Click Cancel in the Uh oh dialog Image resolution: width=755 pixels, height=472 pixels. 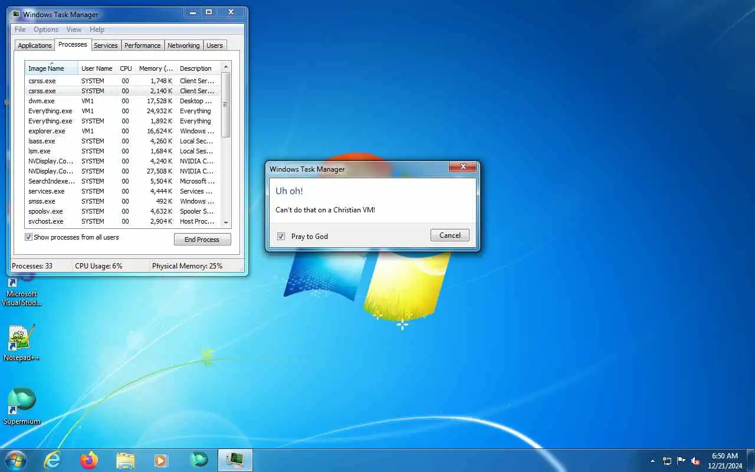450,235
